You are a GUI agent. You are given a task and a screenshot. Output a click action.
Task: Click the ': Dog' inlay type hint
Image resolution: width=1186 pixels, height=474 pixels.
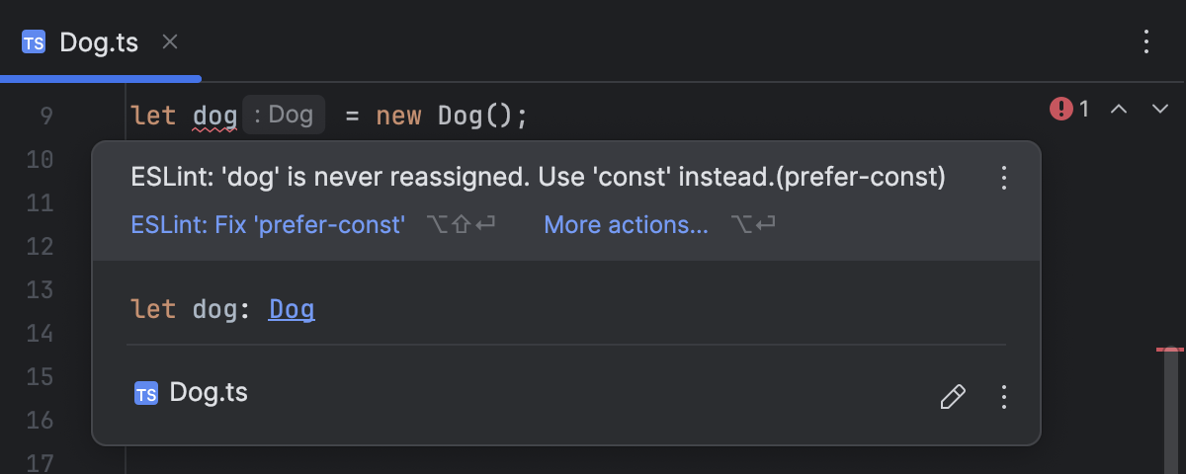[284, 116]
